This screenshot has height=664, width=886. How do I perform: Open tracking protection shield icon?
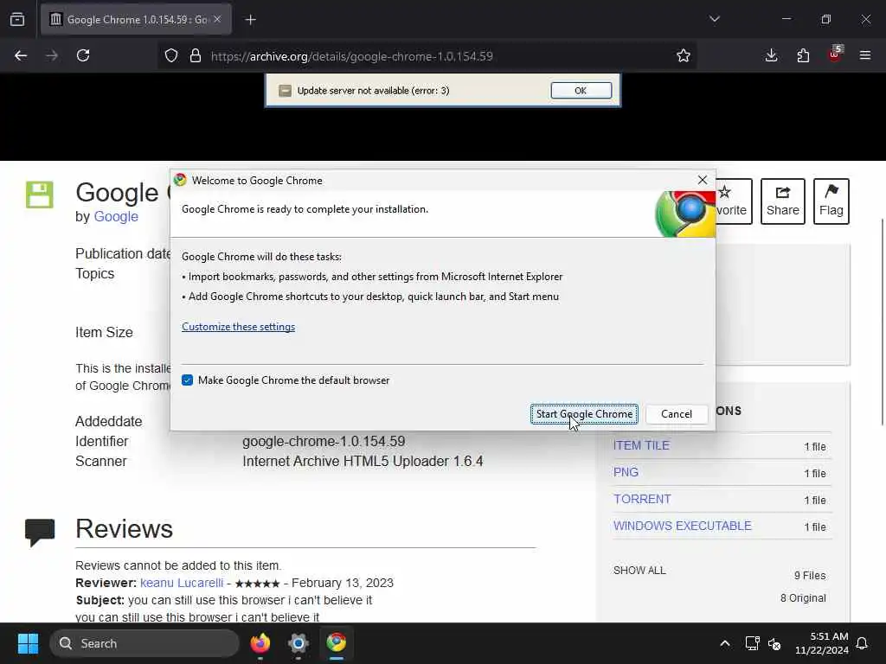[x=171, y=55]
